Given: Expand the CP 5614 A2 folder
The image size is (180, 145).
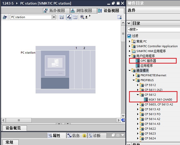Looking at the screenshot, I should pyautogui.click(x=138, y=119).
